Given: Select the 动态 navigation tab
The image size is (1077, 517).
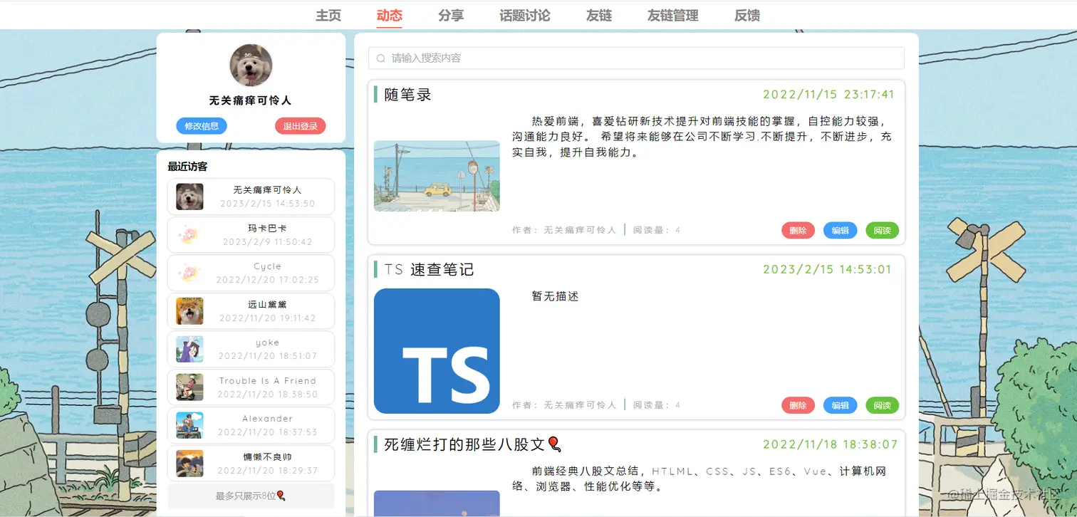Looking at the screenshot, I should pyautogui.click(x=390, y=16).
